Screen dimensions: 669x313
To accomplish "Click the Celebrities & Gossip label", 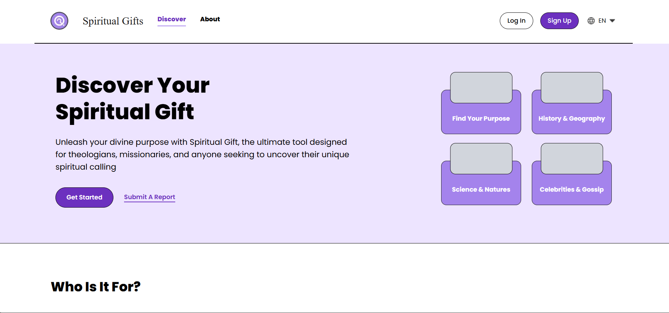I will click(571, 190).
